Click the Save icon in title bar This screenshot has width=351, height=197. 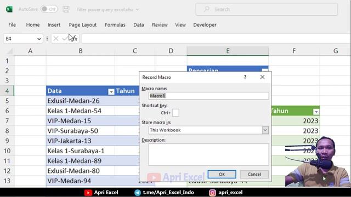(66, 9)
